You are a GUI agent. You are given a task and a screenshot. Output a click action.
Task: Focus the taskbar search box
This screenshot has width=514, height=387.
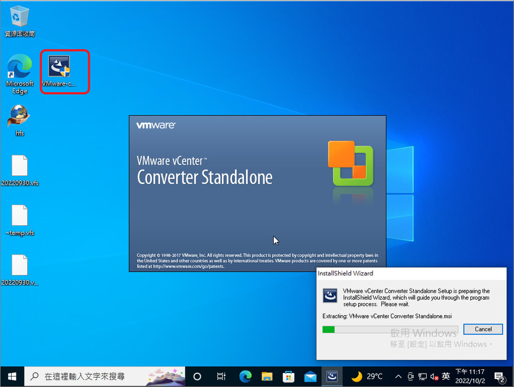[105, 377]
